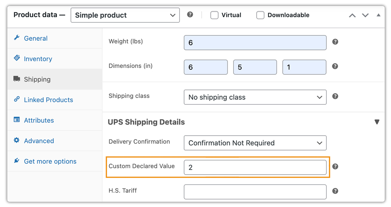391x207 pixels.
Task: Select the Shipping tab
Action: [x=55, y=79]
